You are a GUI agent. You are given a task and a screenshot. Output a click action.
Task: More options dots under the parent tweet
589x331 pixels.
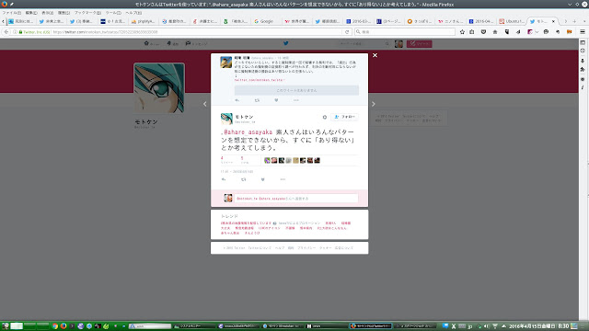296,100
